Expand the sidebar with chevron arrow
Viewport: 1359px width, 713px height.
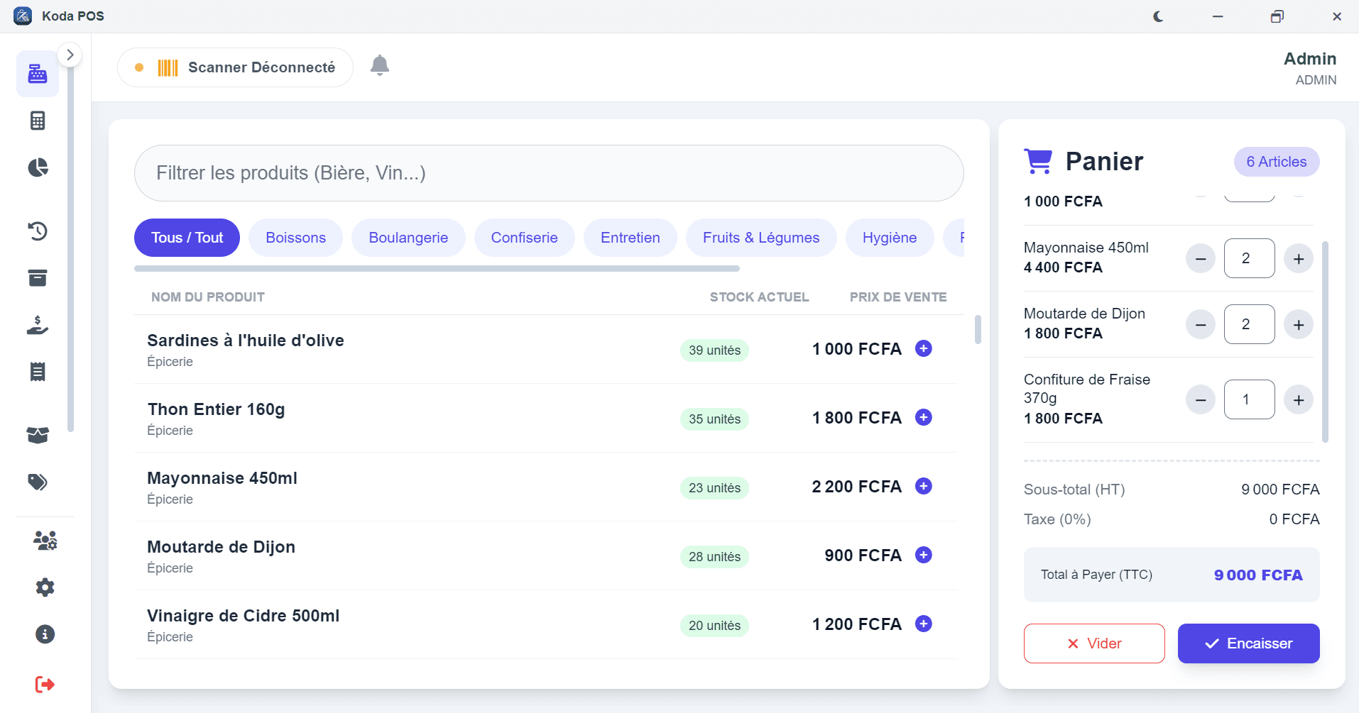70,55
